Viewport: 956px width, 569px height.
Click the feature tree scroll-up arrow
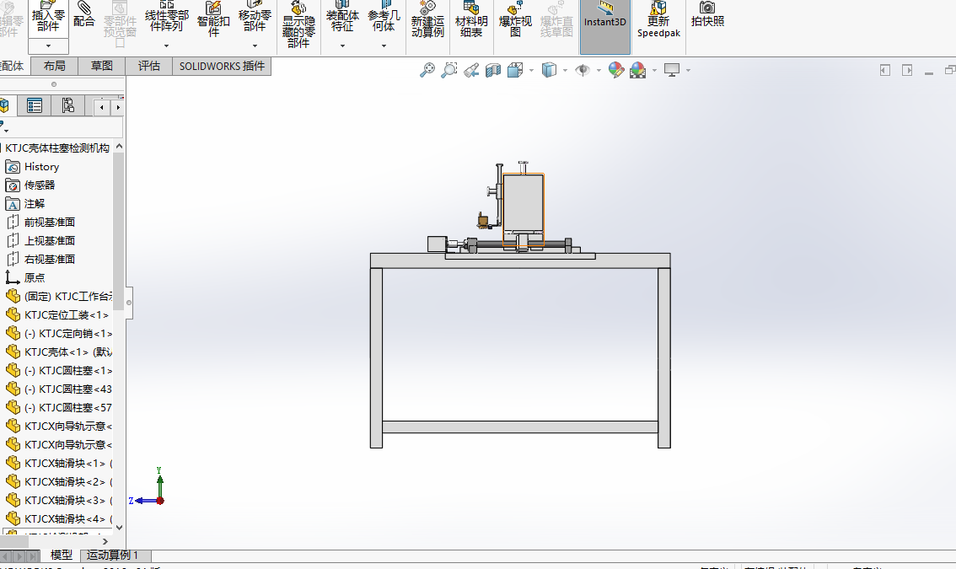pos(119,147)
